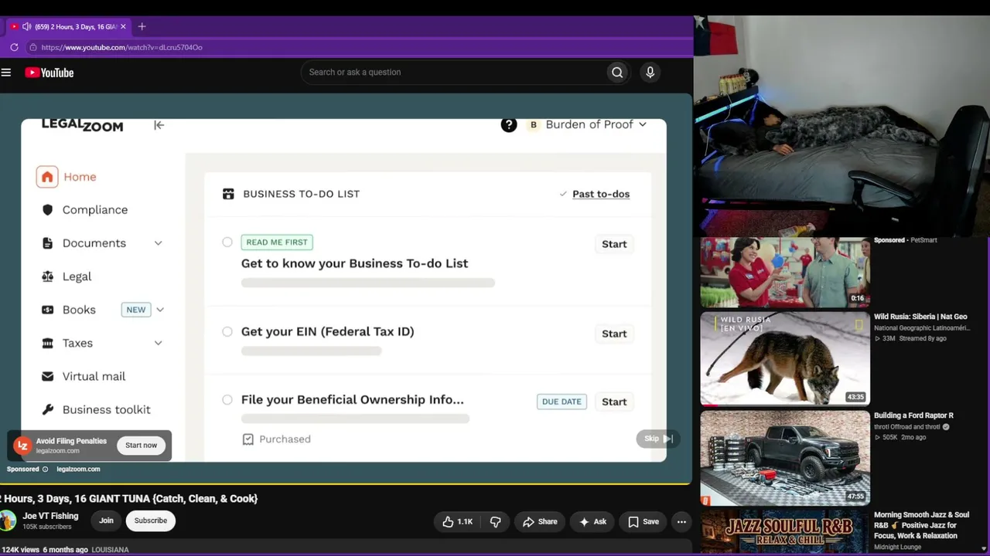Skip the LegalZoom ad
Image resolution: width=990 pixels, height=556 pixels.
point(659,439)
